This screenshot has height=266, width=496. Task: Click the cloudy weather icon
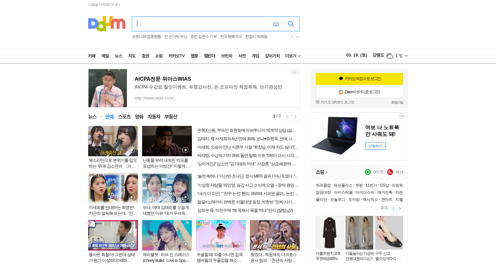coord(390,56)
